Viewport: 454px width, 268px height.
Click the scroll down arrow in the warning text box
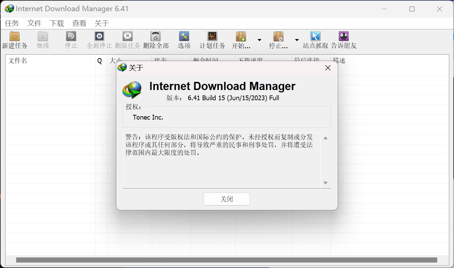(325, 183)
